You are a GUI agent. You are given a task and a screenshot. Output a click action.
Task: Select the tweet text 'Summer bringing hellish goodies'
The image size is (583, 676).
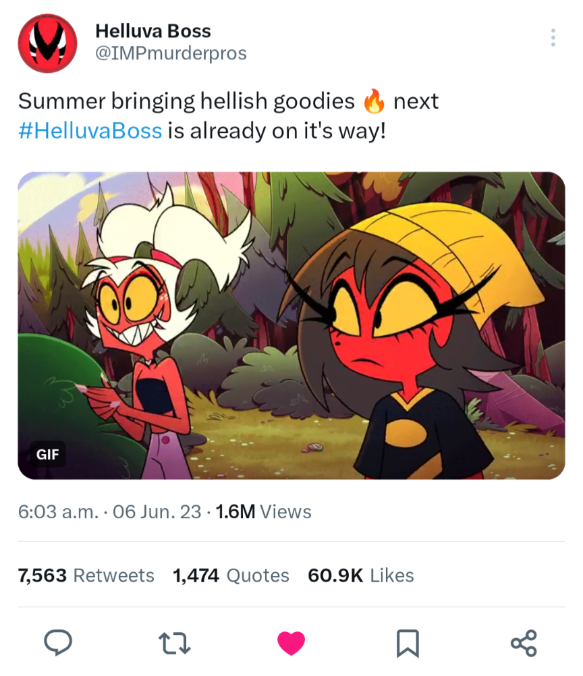[x=186, y=102]
